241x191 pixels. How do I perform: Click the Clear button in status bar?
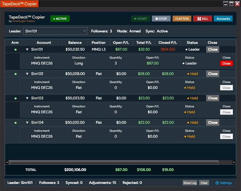click(204, 183)
